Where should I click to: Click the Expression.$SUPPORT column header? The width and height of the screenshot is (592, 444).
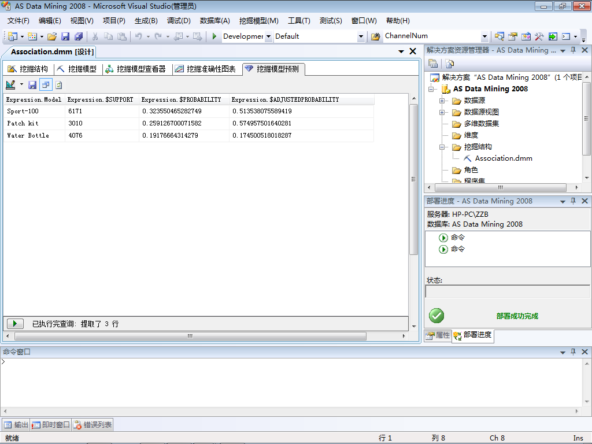point(102,99)
